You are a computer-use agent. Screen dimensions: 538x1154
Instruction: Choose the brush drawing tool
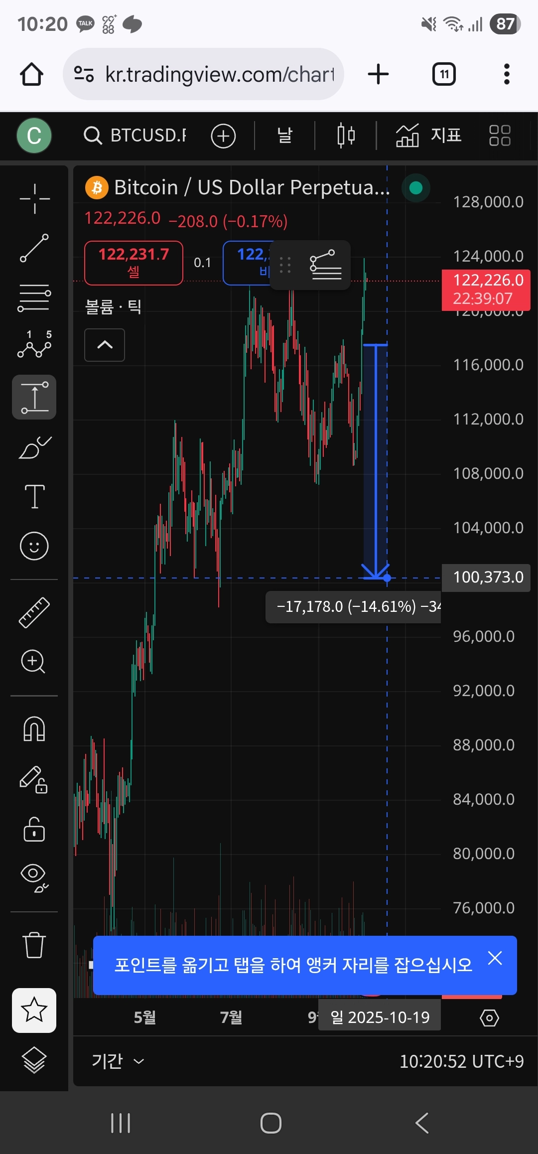34,447
